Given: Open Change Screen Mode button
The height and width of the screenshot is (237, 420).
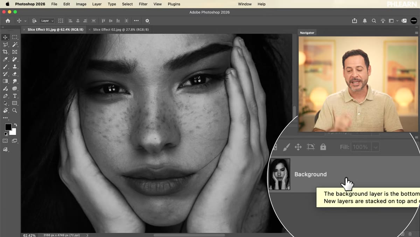Looking at the screenshot, I should click(x=15, y=141).
